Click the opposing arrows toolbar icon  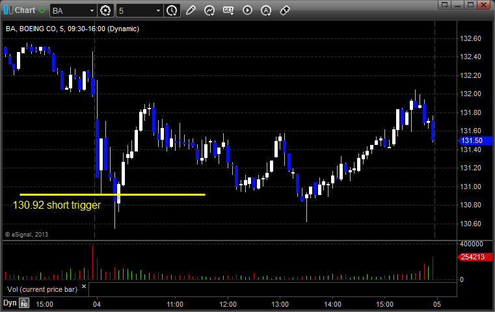point(285,10)
